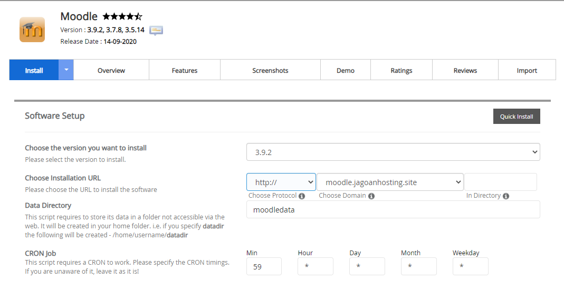The height and width of the screenshot is (299, 564).
Task: Click the Data Directory moodledata field
Action: click(393, 209)
